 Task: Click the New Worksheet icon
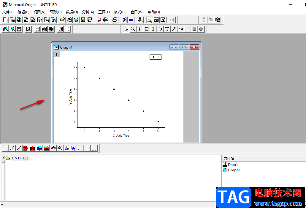12,20
